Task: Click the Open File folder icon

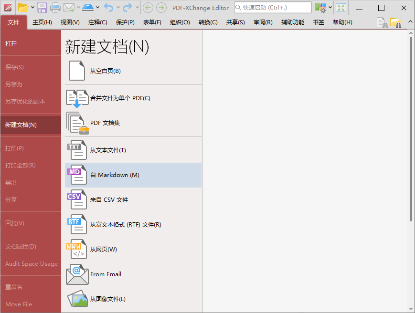Action: [x=23, y=8]
